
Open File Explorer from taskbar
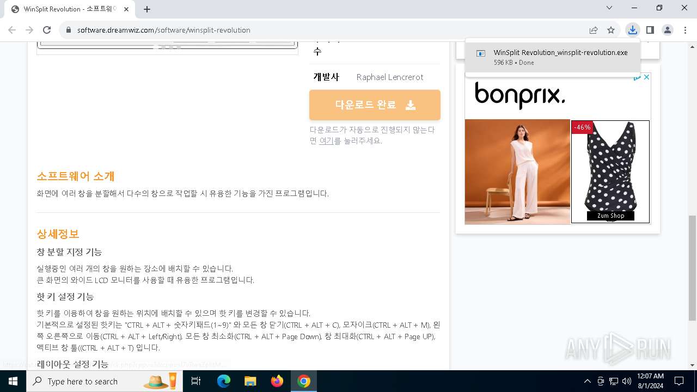coord(250,381)
